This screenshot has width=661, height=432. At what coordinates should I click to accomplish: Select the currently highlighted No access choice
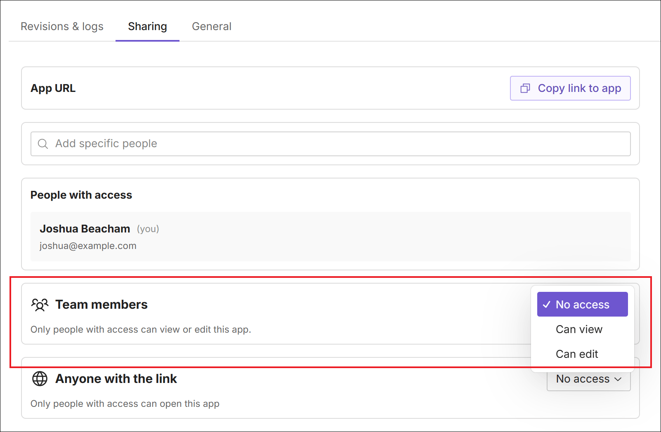[582, 304]
